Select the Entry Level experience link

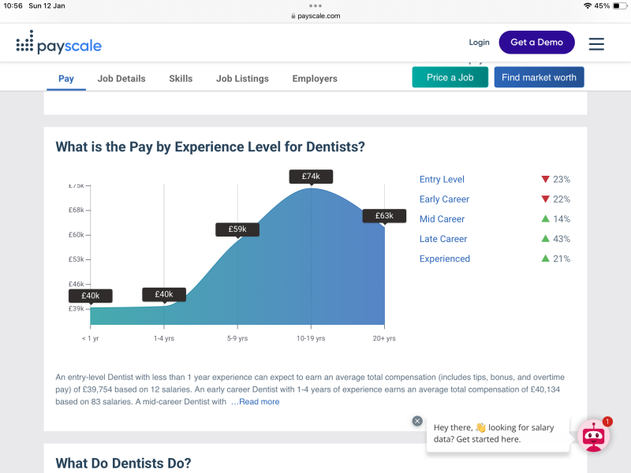(442, 179)
